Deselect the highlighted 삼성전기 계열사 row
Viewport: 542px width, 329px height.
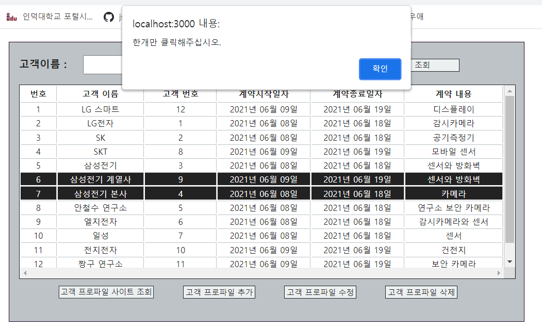[x=100, y=178]
